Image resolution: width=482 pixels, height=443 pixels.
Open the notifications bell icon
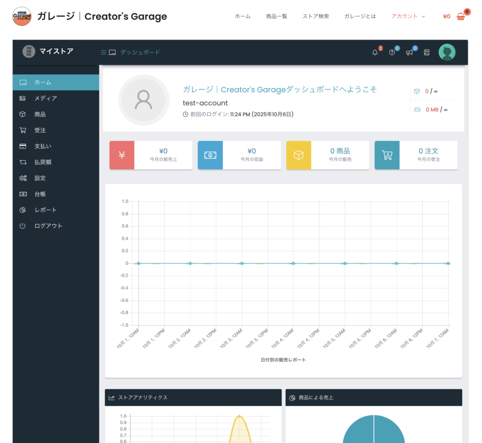[375, 53]
